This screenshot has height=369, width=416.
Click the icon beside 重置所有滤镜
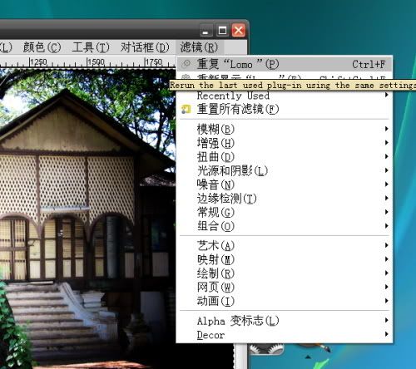[x=186, y=110]
